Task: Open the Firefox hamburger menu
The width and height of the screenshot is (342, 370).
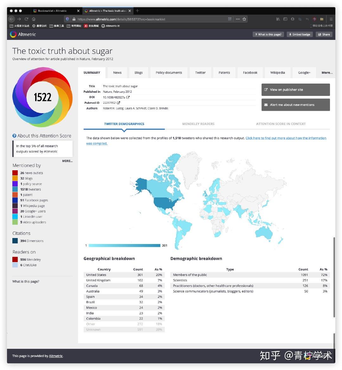Action: pos(331,19)
